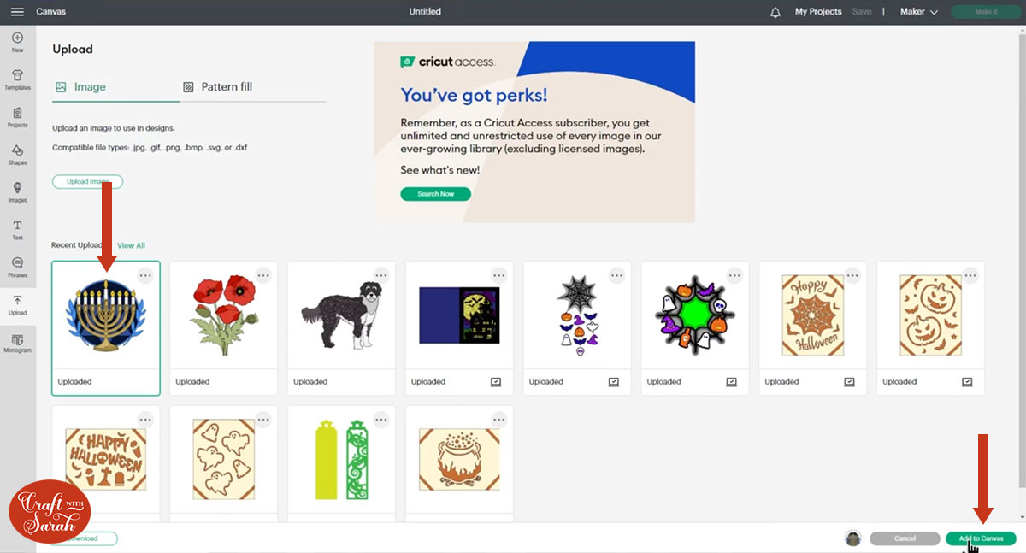Click the Canvas title
The image size is (1026, 553).
coord(50,12)
